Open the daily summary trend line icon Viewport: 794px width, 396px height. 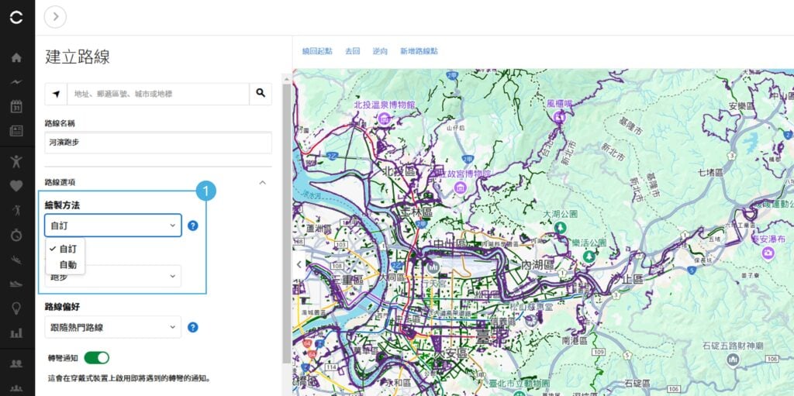click(16, 82)
